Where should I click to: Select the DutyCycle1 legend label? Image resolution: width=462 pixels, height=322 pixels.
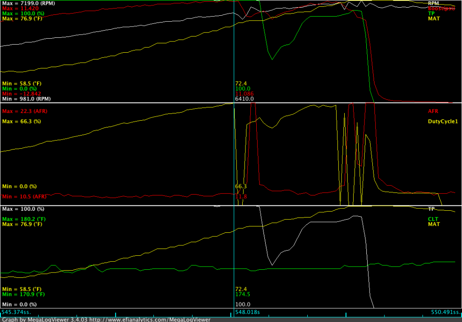(x=443, y=122)
